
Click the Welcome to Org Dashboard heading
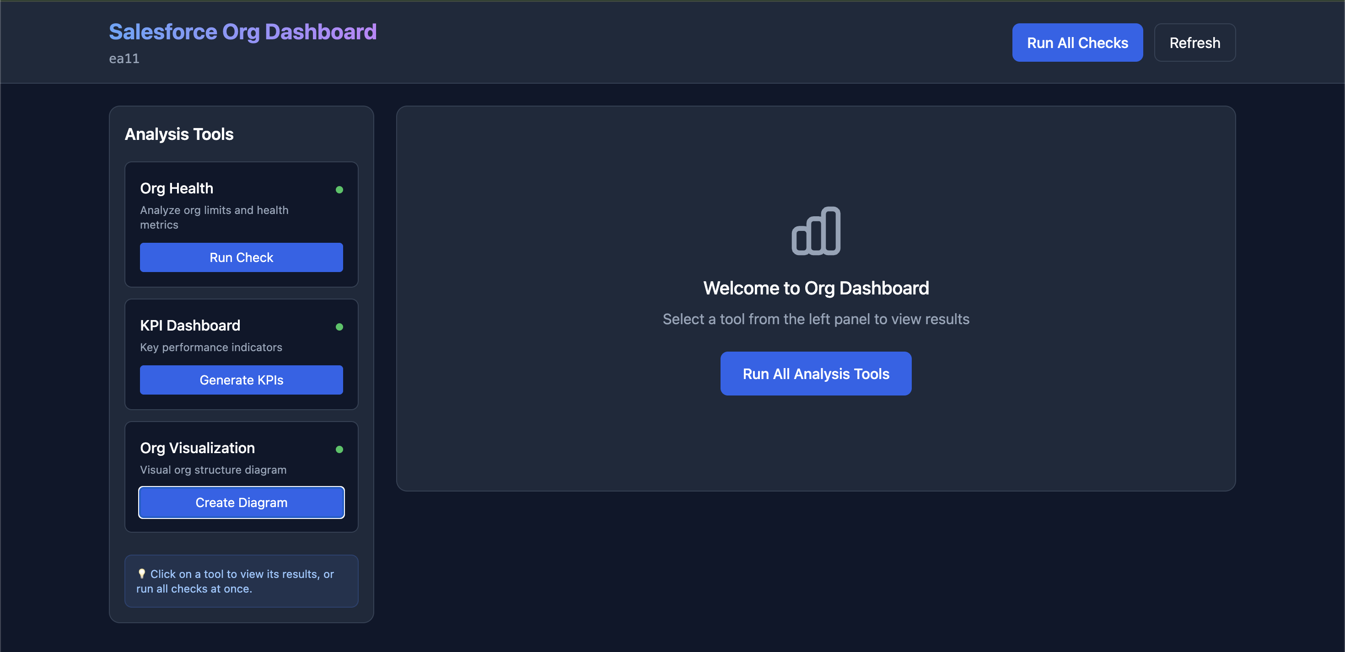816,288
